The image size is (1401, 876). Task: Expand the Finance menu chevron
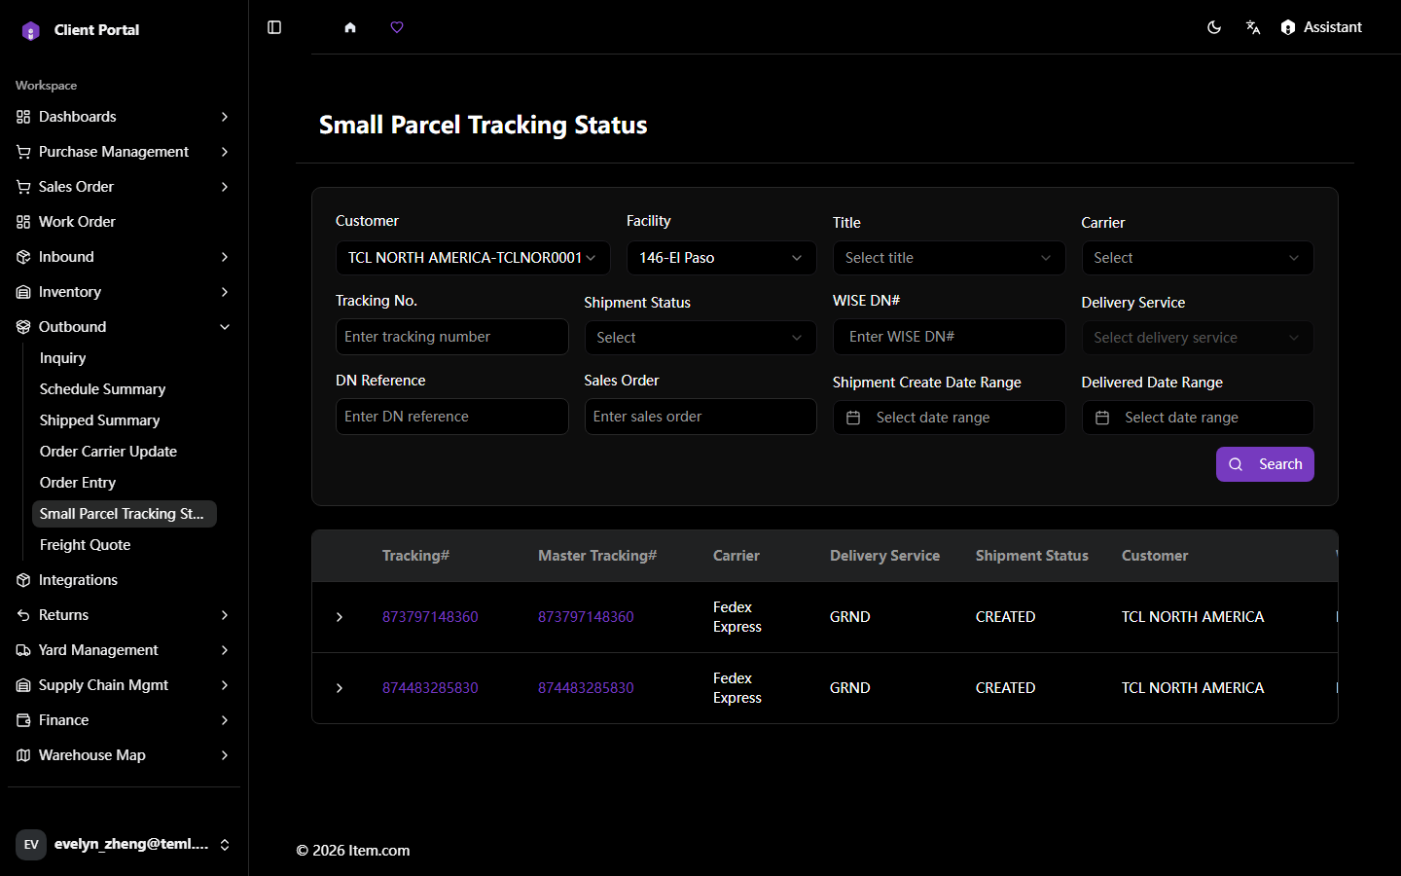(225, 720)
